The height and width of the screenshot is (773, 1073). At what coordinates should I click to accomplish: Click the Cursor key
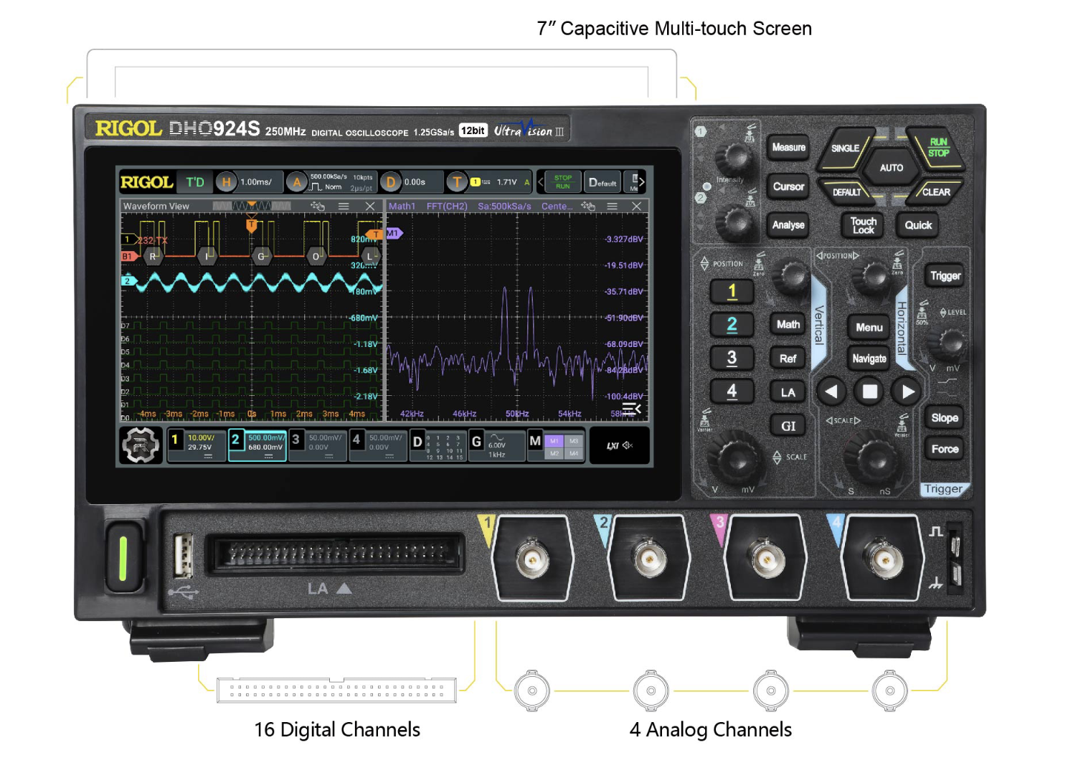(788, 186)
